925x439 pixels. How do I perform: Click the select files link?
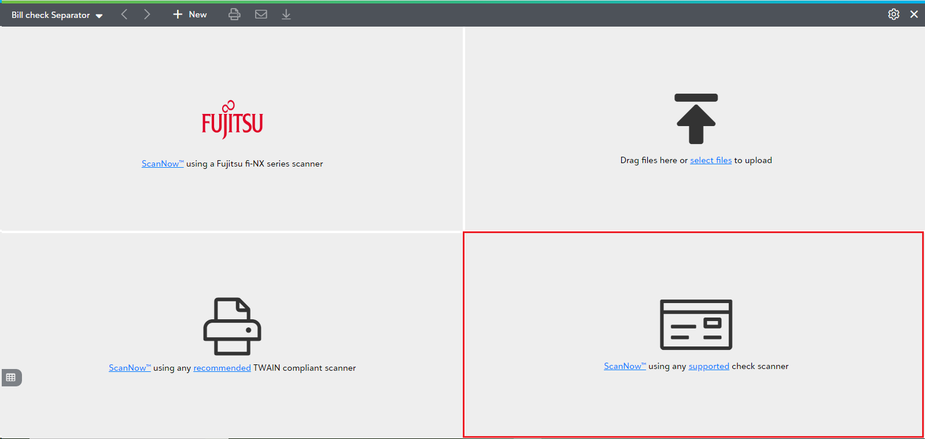pyautogui.click(x=710, y=160)
